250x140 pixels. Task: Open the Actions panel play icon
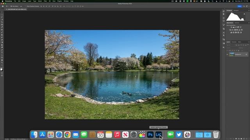[x=224, y=14]
